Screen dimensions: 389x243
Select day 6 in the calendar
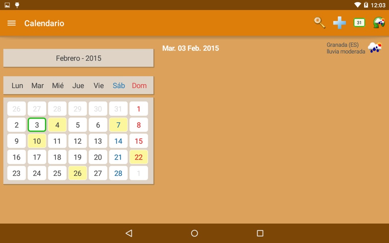[98, 125]
